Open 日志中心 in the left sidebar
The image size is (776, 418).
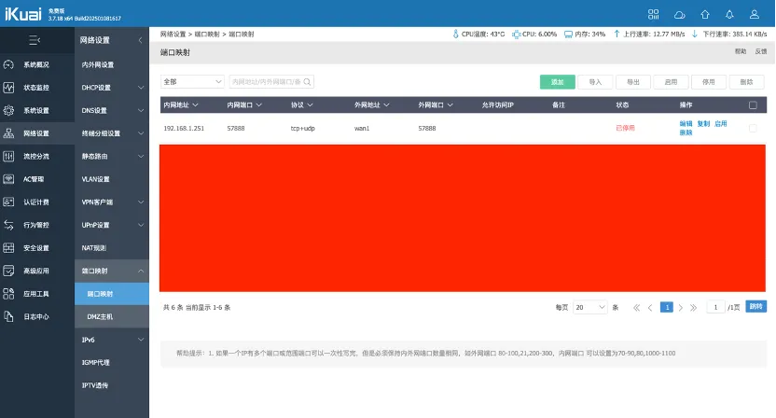coord(37,316)
